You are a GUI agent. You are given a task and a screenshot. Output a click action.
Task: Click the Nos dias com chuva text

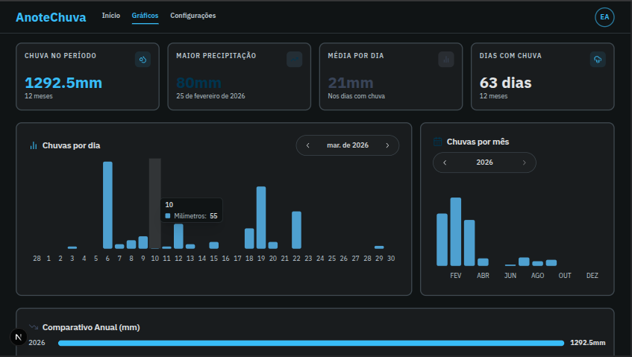(x=357, y=96)
